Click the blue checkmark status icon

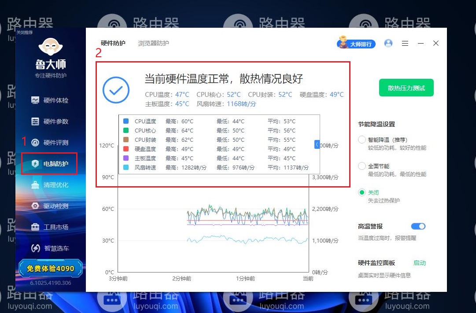116,90
